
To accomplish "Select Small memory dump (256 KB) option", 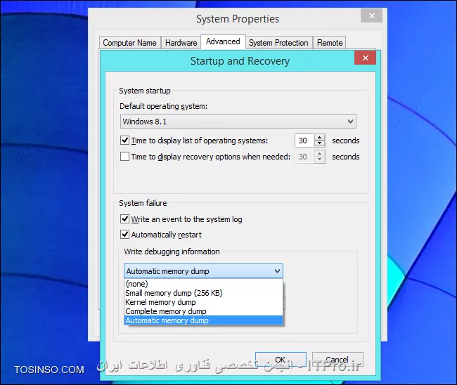I will coord(203,293).
